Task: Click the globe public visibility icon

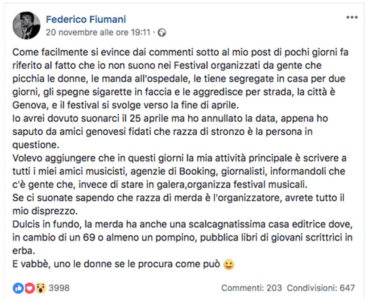Action: tap(162, 33)
